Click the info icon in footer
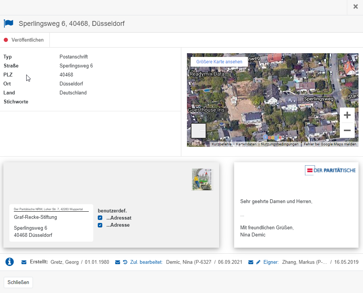This screenshot has width=363, height=293. (10, 262)
